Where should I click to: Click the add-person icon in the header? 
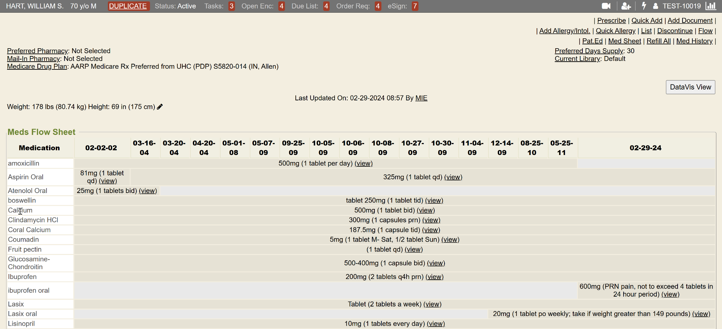pos(626,6)
